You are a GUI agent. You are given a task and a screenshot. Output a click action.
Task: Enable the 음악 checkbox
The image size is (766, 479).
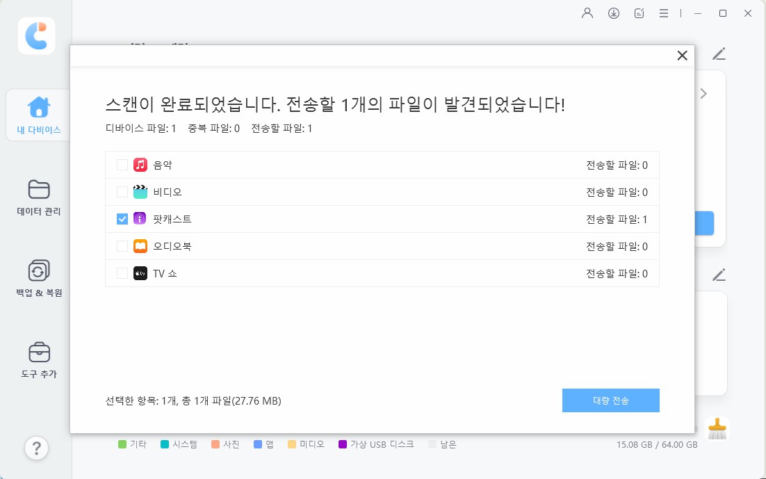122,165
